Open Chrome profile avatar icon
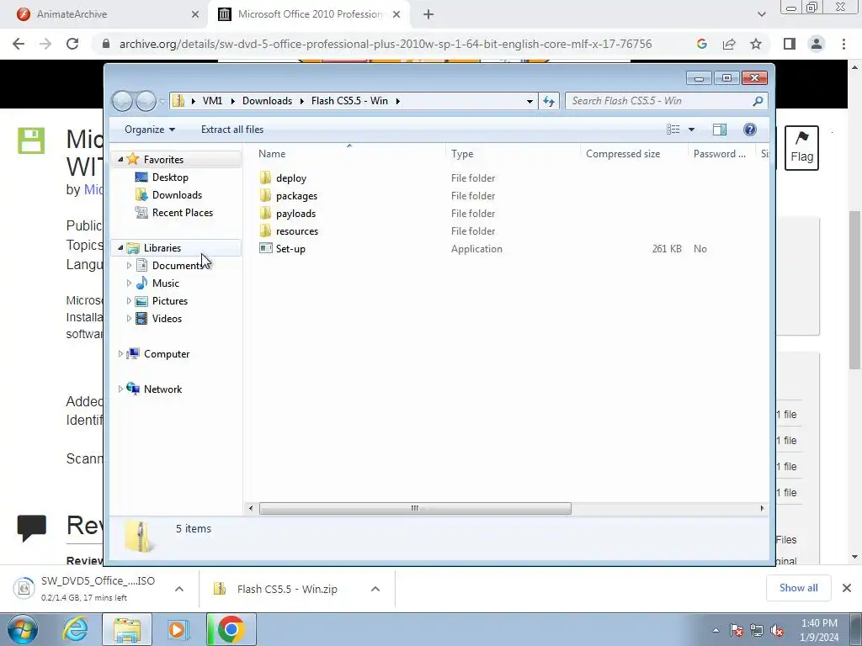Viewport: 862px width, 646px height. coord(817,44)
